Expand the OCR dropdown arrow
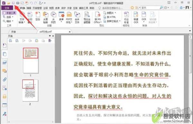 click(144, 22)
